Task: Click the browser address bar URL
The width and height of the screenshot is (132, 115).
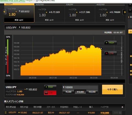Action: point(40,1)
